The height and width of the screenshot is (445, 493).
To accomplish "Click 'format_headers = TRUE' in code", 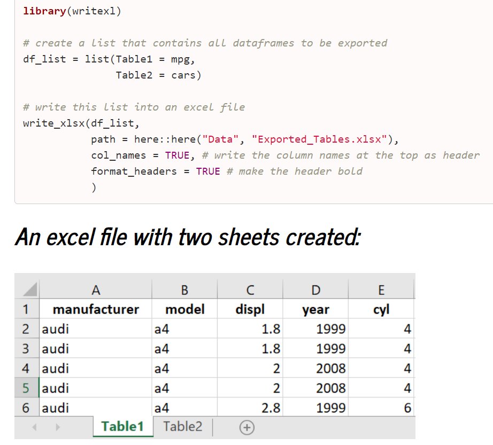I will pyautogui.click(x=156, y=171).
